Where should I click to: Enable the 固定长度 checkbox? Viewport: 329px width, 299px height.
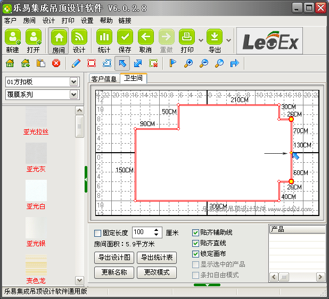coord(97,232)
